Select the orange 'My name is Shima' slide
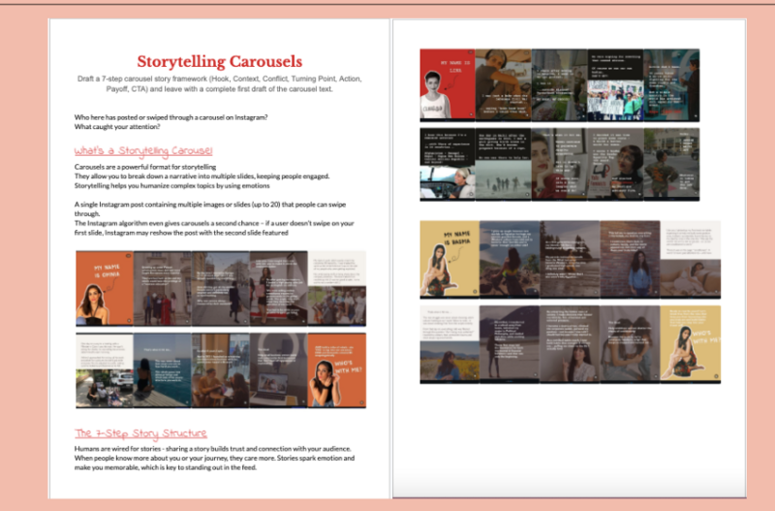This screenshot has height=511, width=775. pyautogui.click(x=104, y=288)
